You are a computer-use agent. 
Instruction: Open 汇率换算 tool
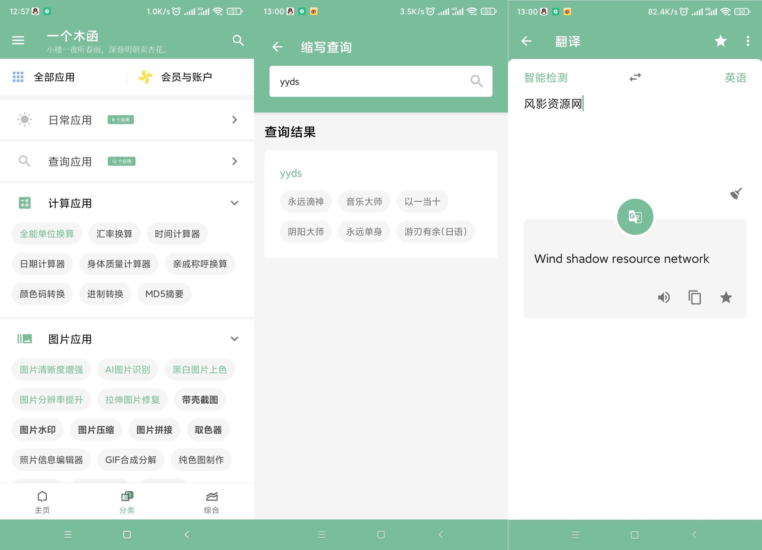[114, 234]
